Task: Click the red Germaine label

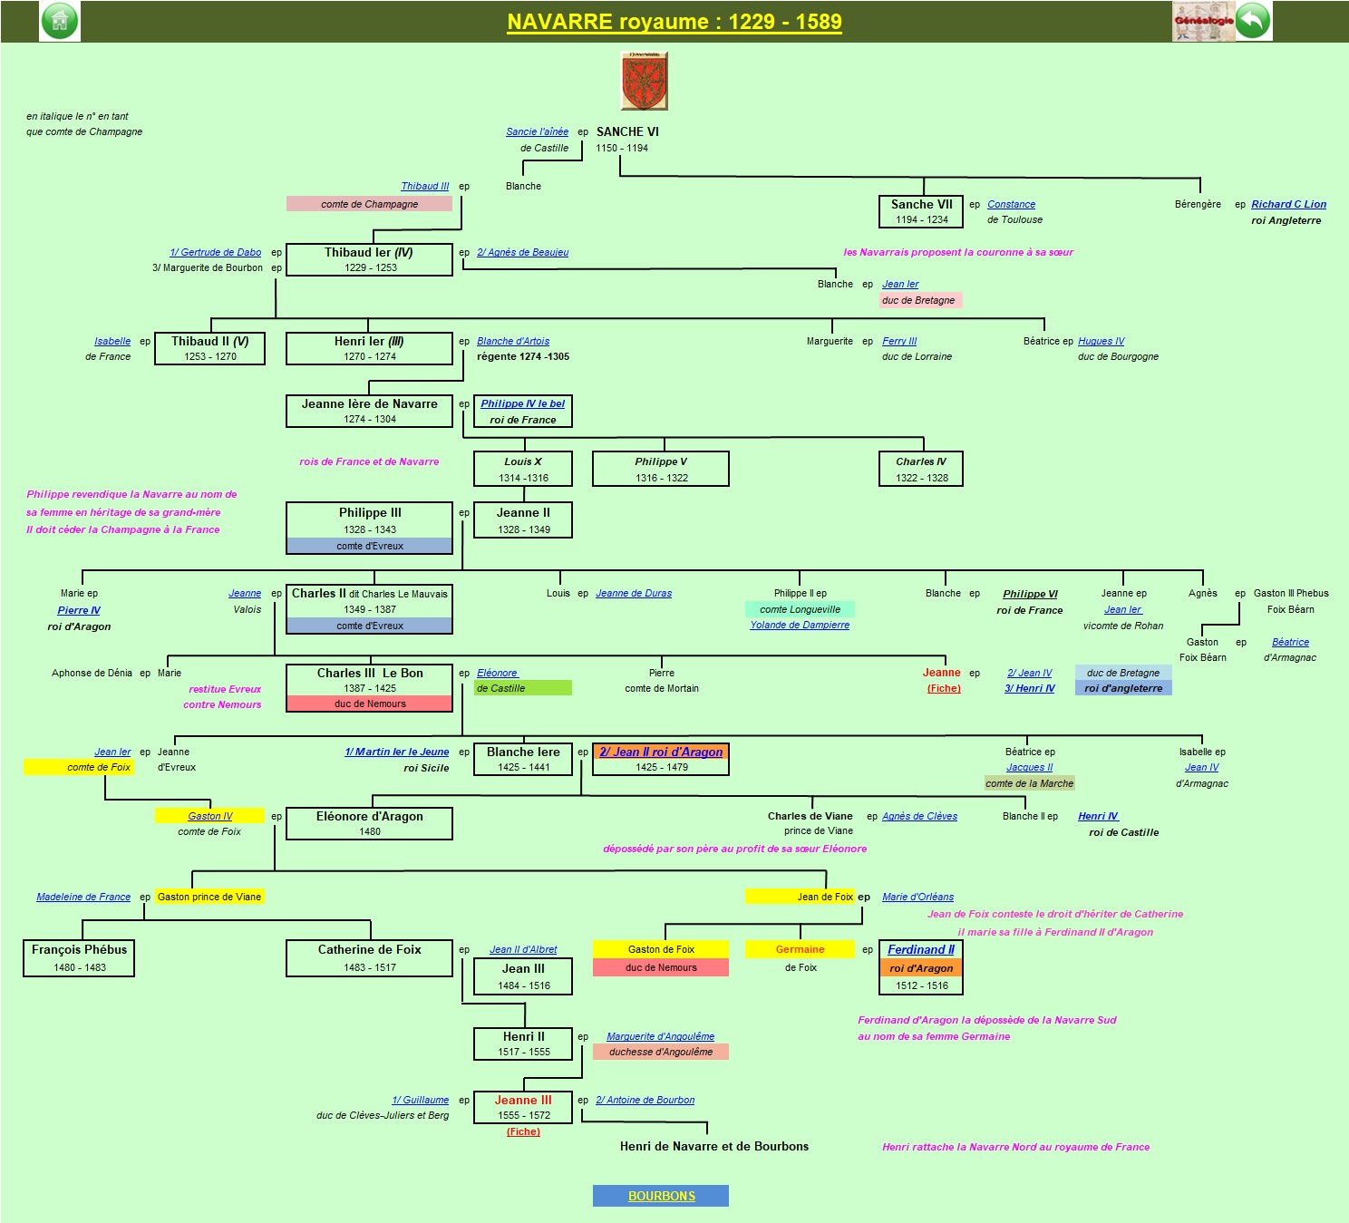Action: pos(800,949)
